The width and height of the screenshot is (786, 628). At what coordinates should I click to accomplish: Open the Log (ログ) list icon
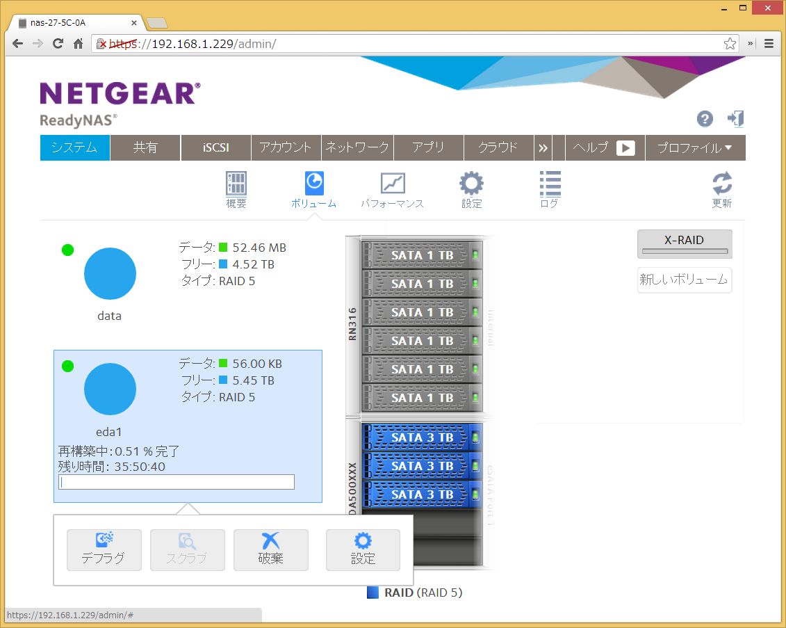click(x=550, y=184)
